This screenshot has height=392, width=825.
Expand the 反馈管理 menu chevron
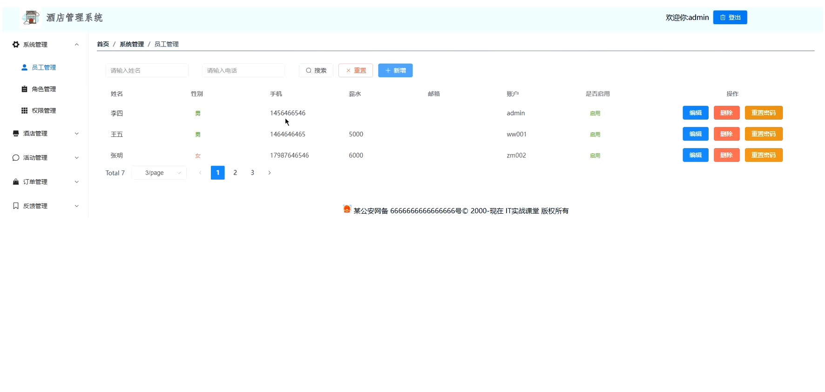77,206
